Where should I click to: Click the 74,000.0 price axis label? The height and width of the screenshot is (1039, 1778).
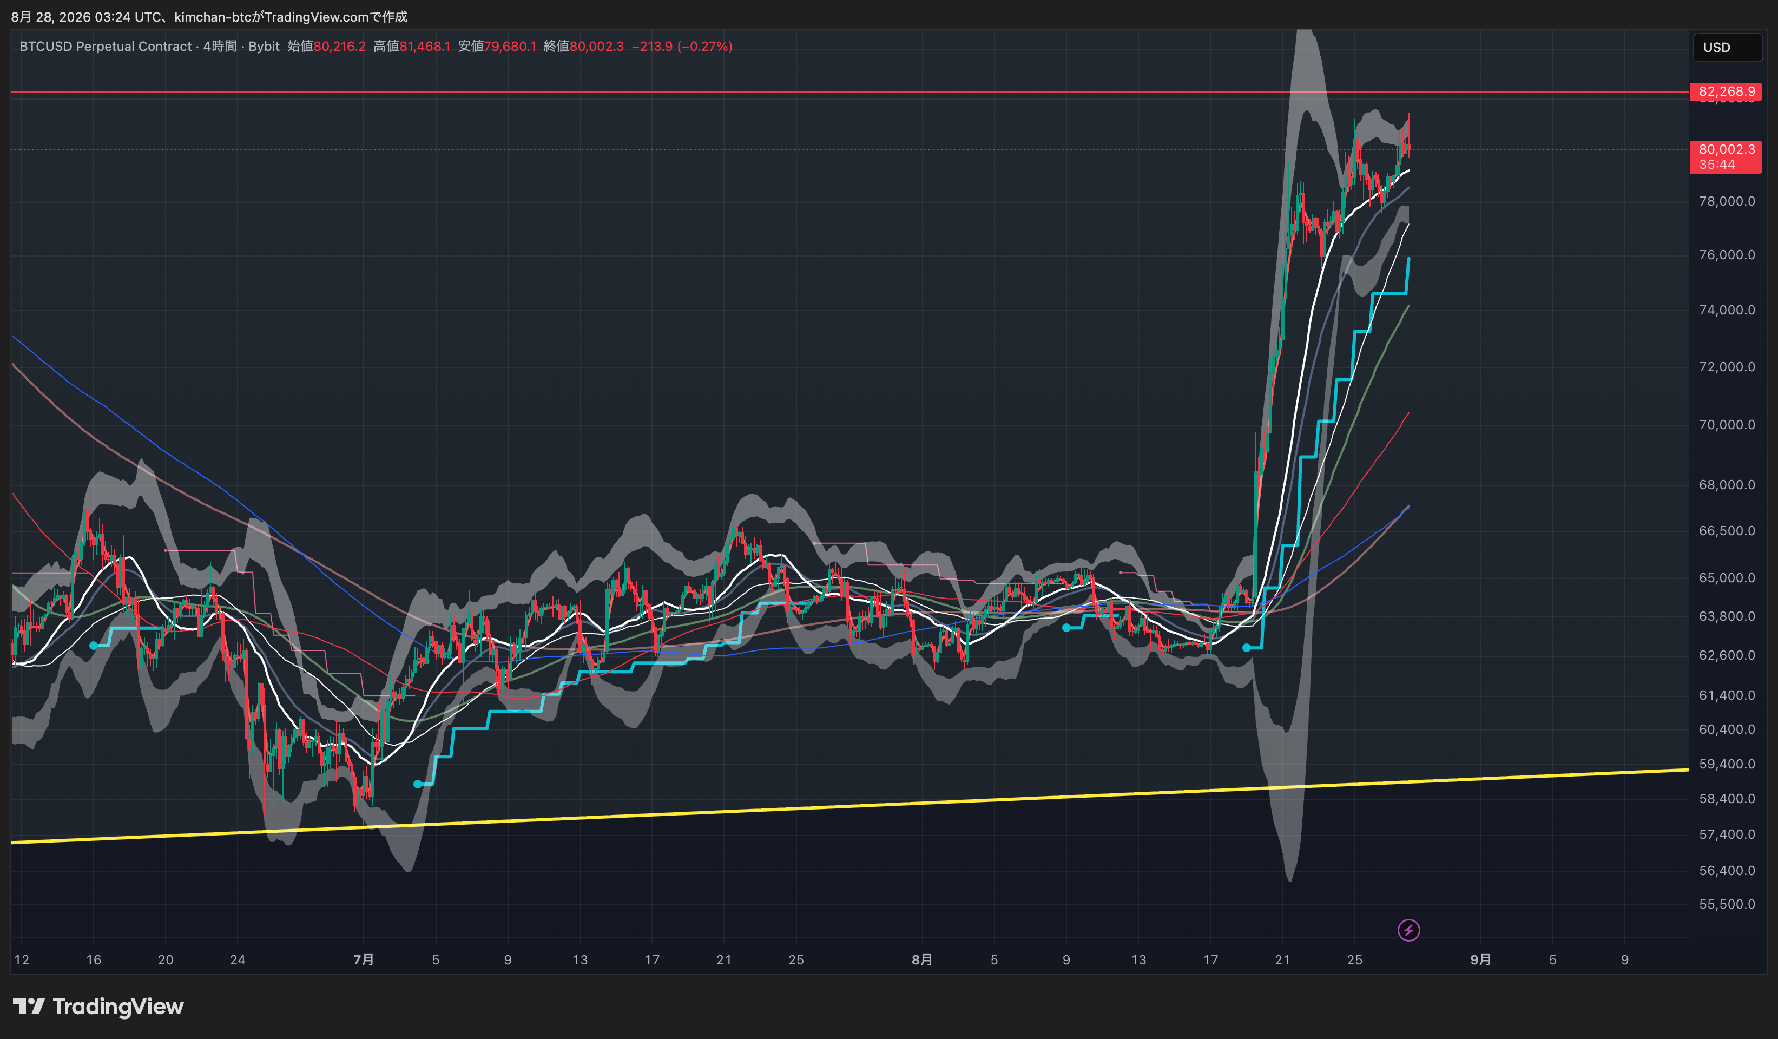point(1727,310)
